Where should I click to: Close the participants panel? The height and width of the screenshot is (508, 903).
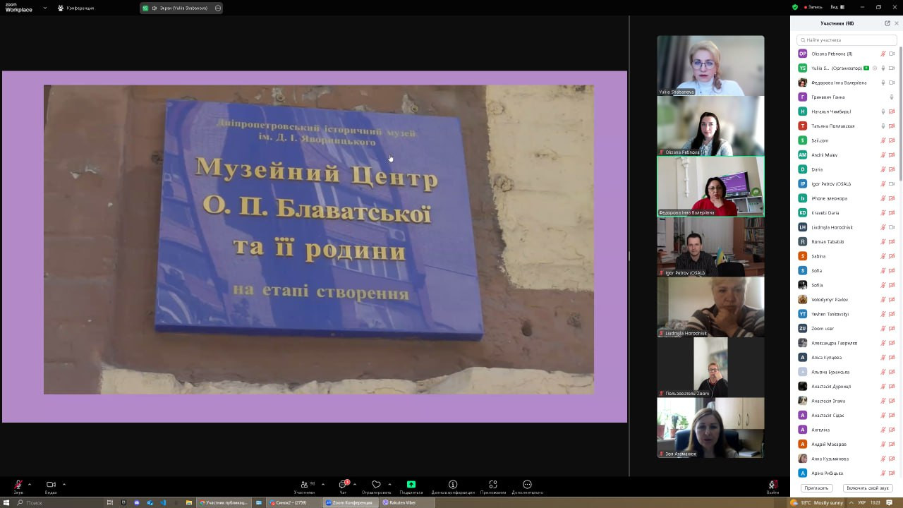[897, 23]
